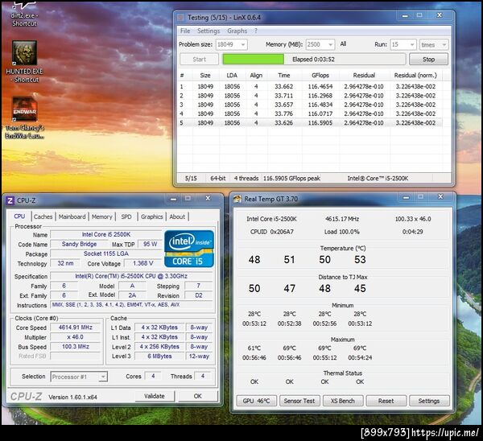Minimize the CPU-Z window
This screenshot has width=483, height=441.
click(x=173, y=199)
